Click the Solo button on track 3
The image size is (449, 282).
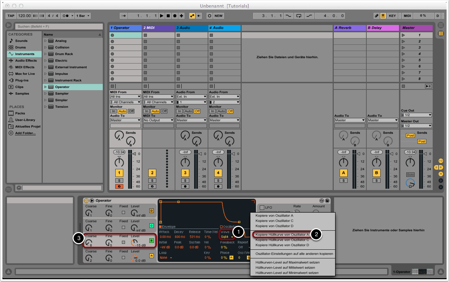point(185,181)
